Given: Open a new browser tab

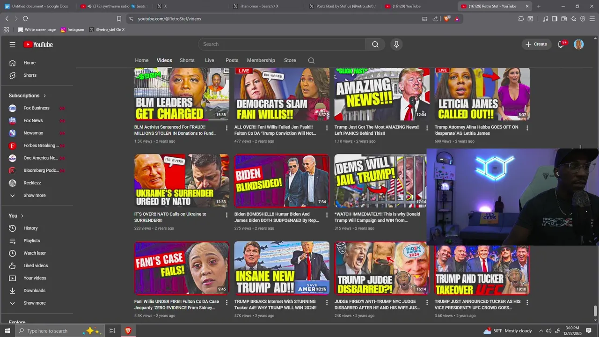Looking at the screenshot, I should point(539,6).
